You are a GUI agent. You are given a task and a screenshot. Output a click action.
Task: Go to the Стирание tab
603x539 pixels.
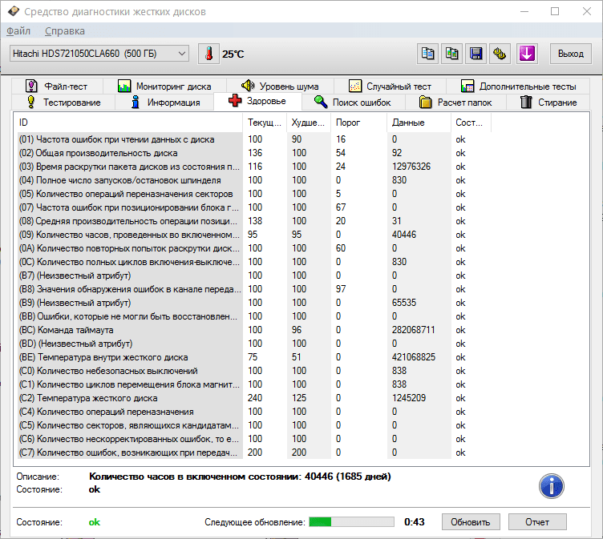(x=548, y=103)
